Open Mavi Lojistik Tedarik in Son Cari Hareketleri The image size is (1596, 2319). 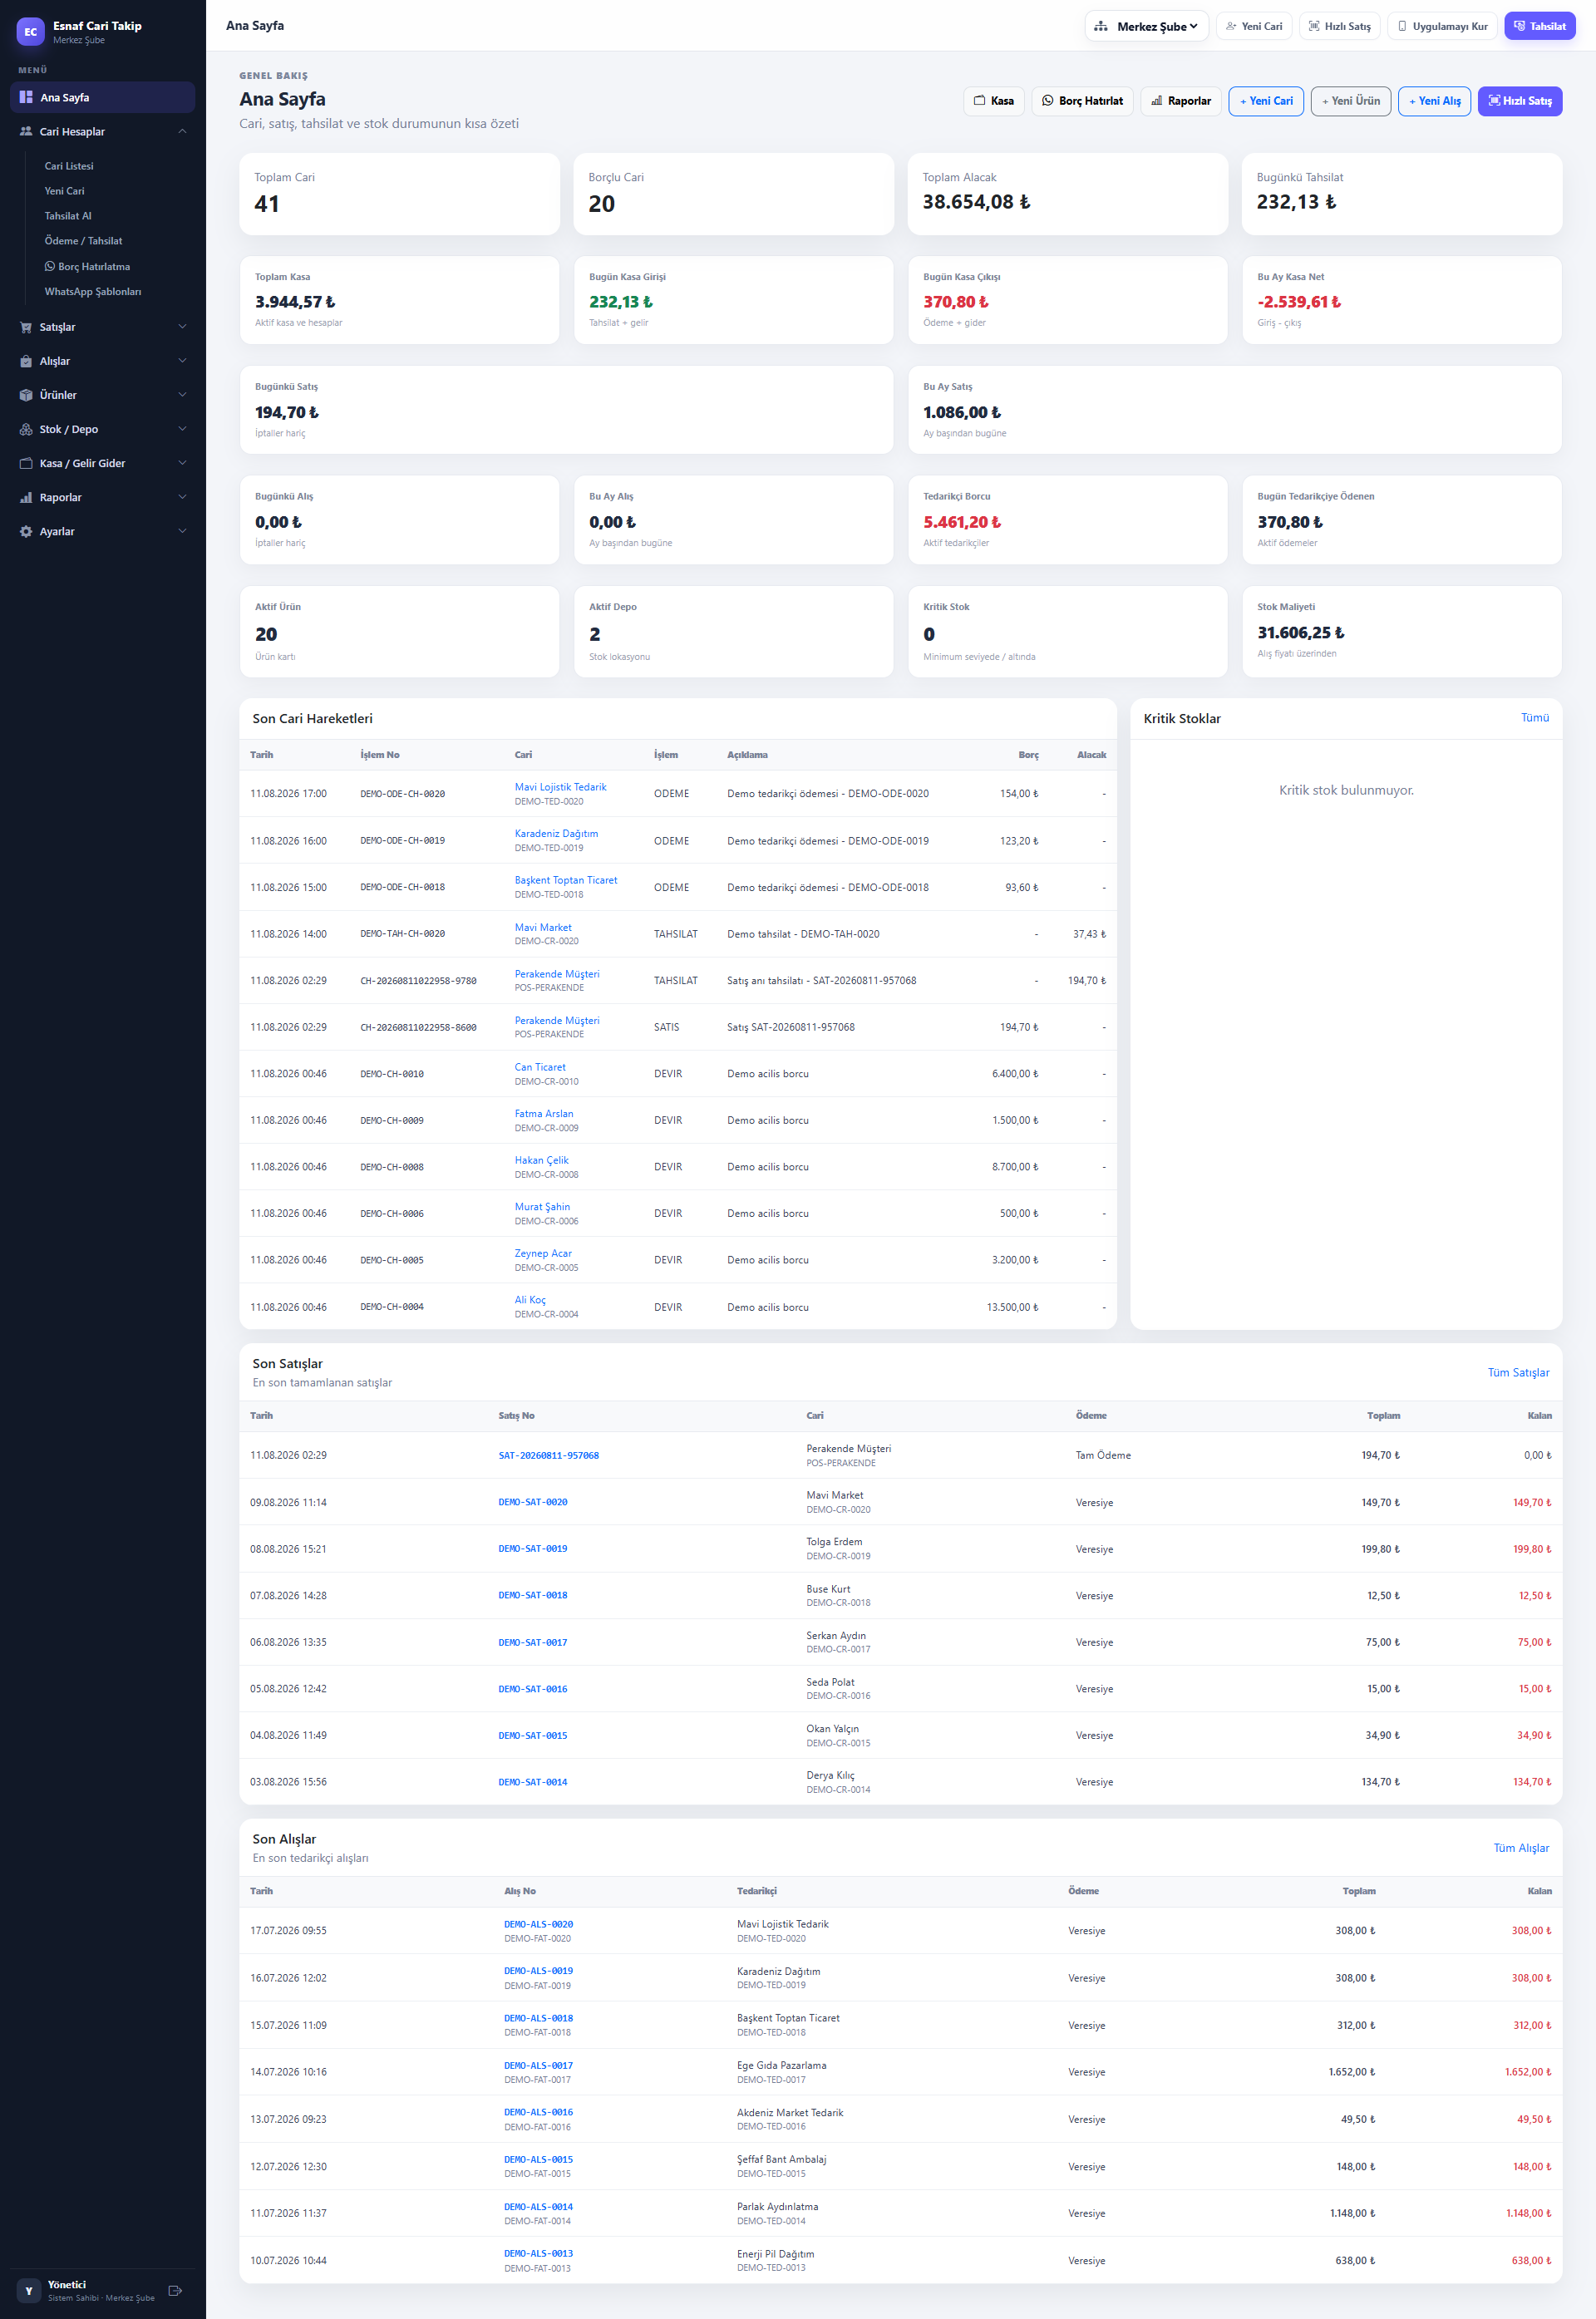point(560,787)
